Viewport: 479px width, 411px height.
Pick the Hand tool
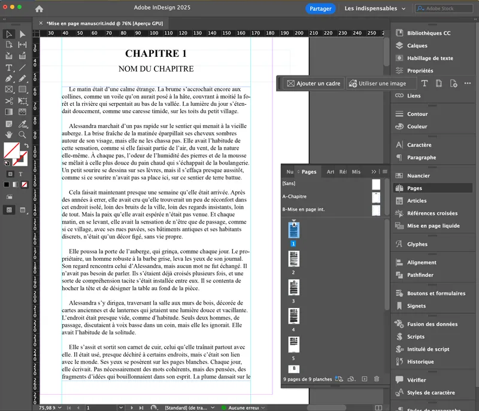(9, 133)
